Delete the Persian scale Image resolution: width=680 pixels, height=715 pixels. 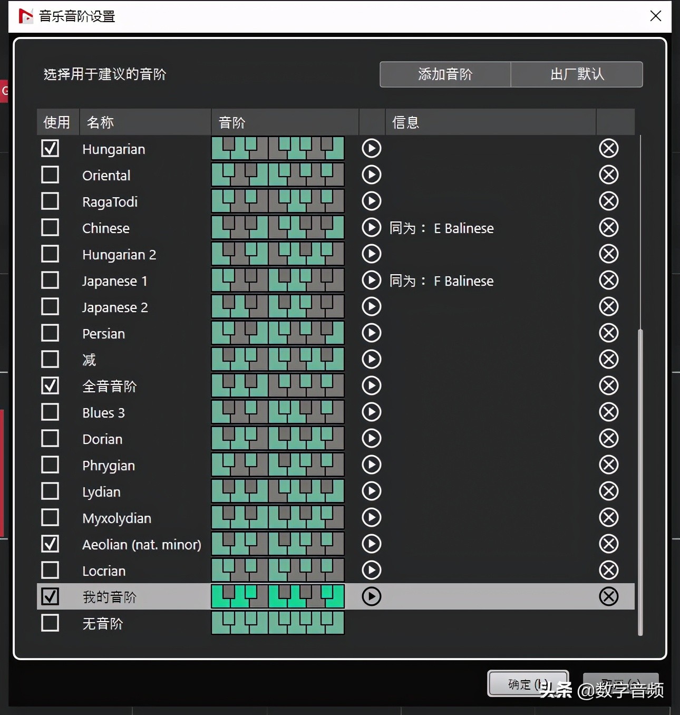click(x=608, y=333)
